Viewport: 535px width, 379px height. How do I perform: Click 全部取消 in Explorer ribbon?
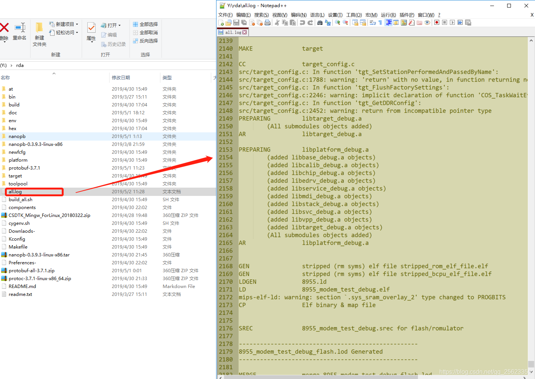pos(145,33)
